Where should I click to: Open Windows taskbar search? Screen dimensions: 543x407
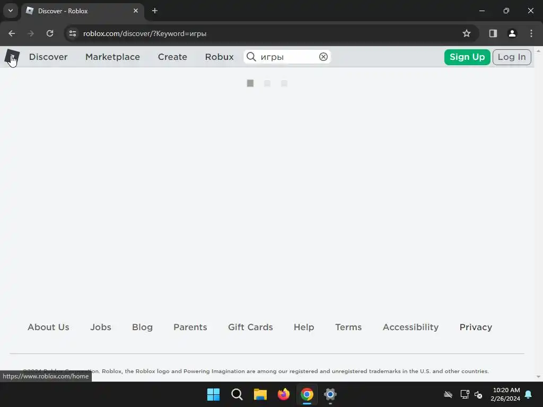pyautogui.click(x=237, y=394)
